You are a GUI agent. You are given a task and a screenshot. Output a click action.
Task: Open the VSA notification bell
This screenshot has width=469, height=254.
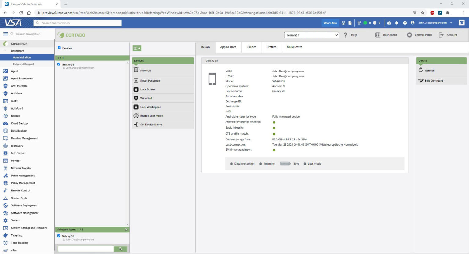[396, 23]
